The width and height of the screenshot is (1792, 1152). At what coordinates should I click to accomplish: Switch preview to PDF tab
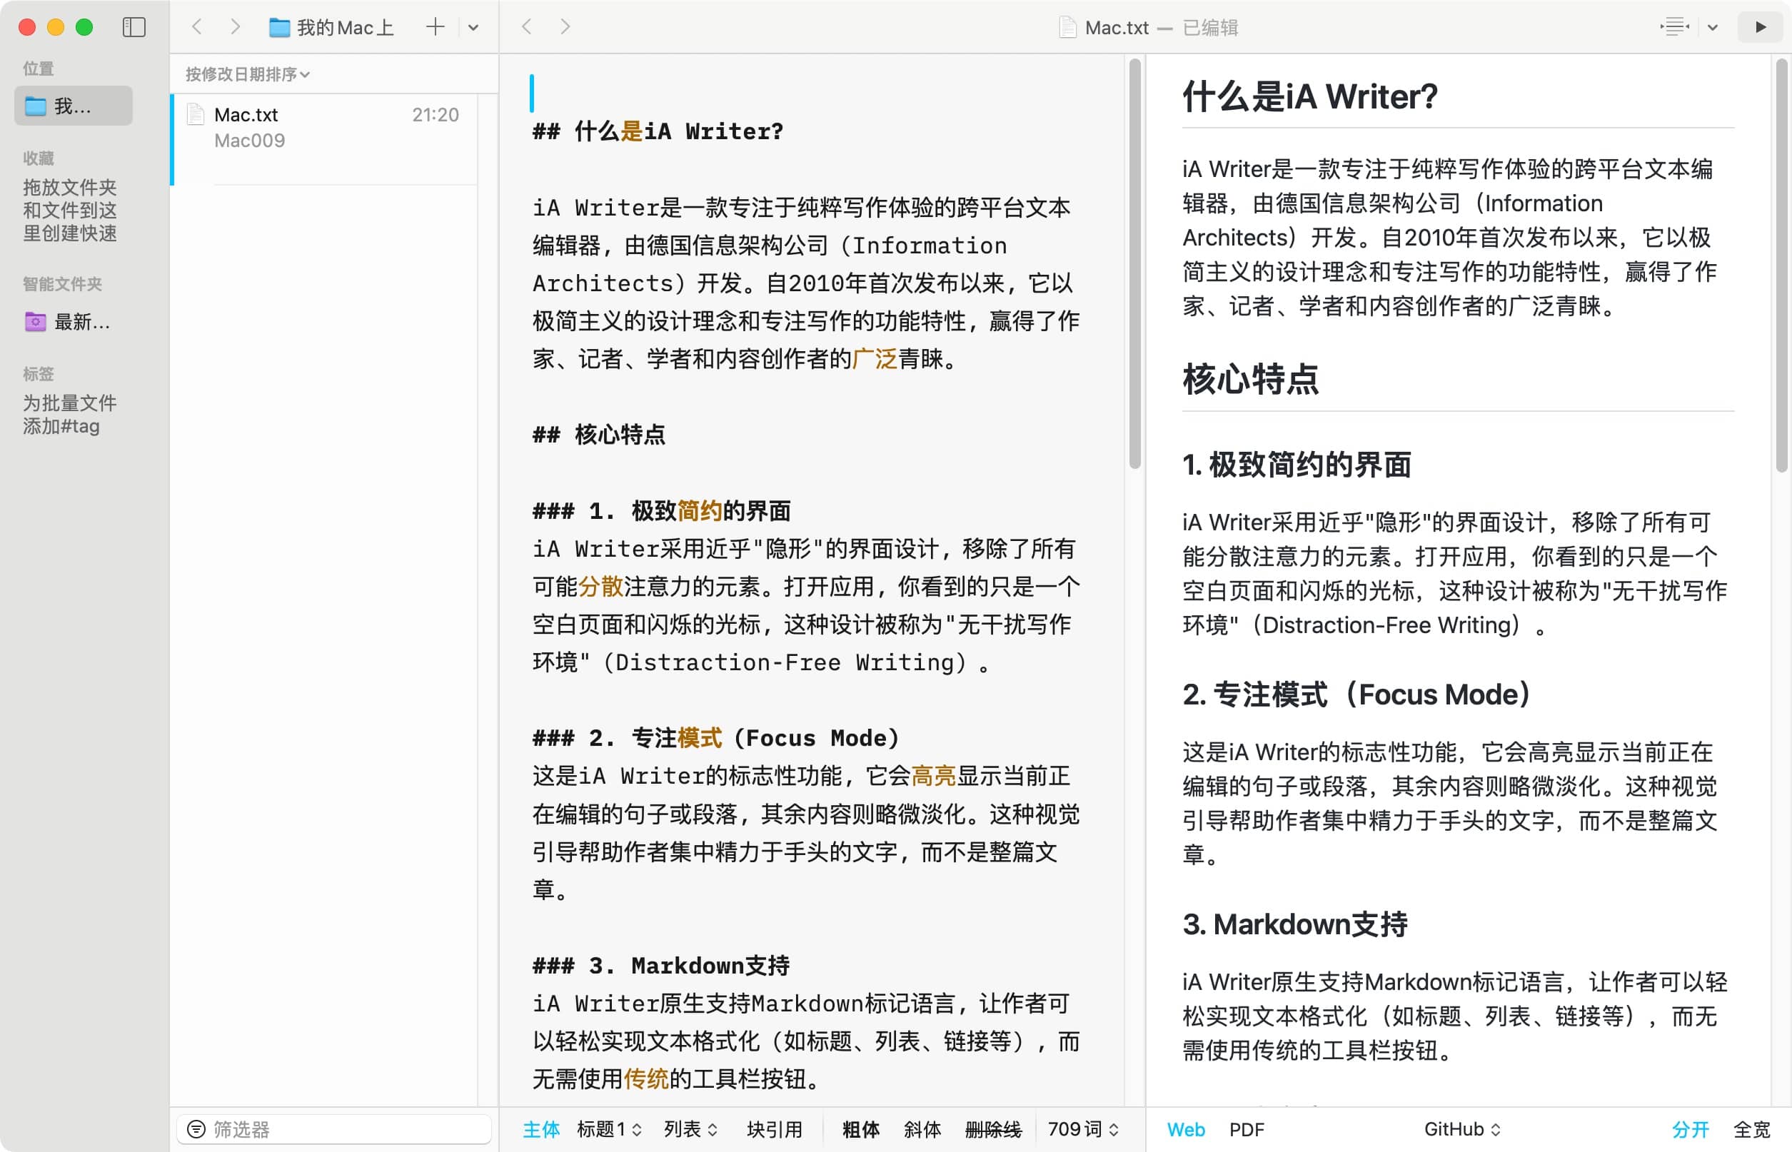pyautogui.click(x=1247, y=1129)
